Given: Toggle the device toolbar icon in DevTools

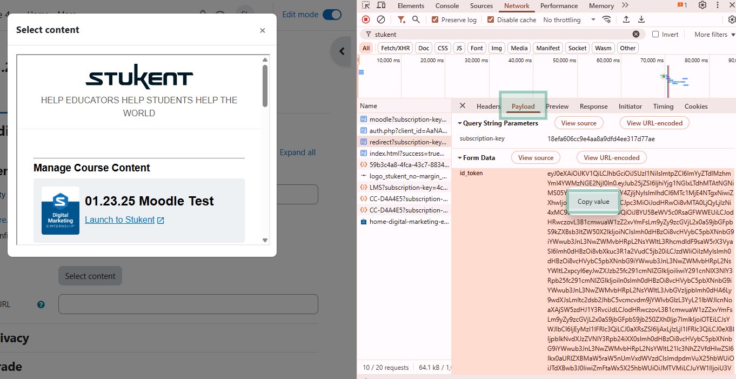Looking at the screenshot, I should (x=381, y=5).
